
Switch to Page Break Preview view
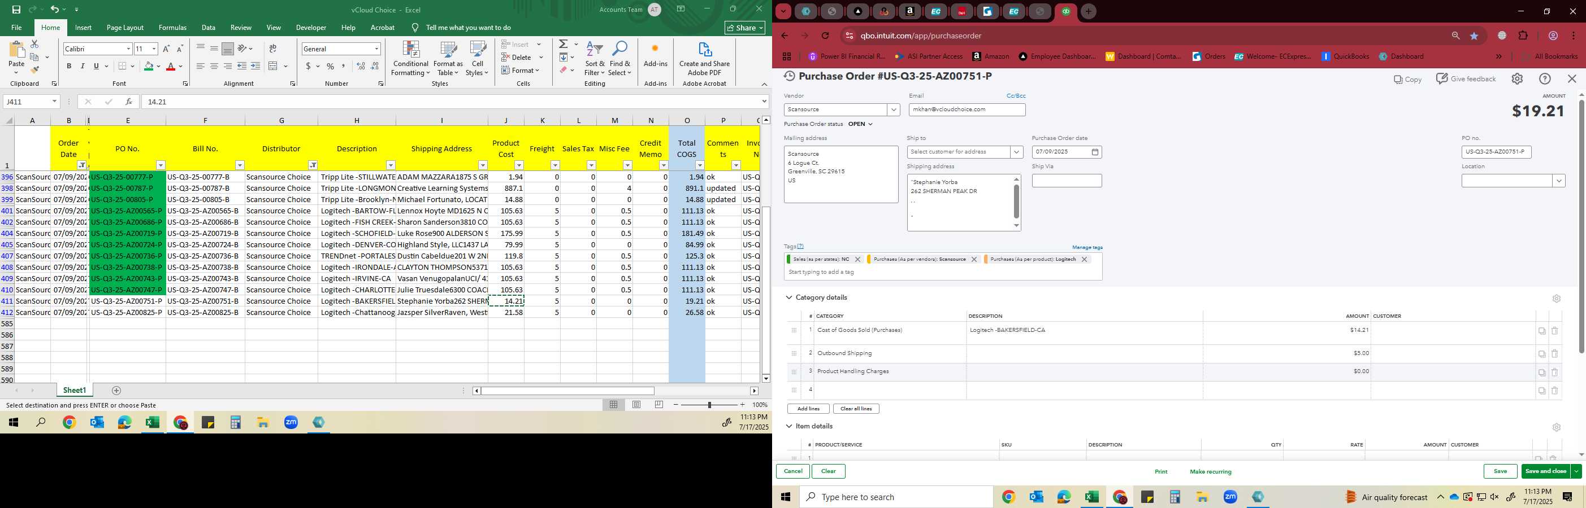[x=659, y=405]
